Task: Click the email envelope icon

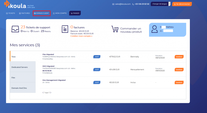Action: pos(113,4)
